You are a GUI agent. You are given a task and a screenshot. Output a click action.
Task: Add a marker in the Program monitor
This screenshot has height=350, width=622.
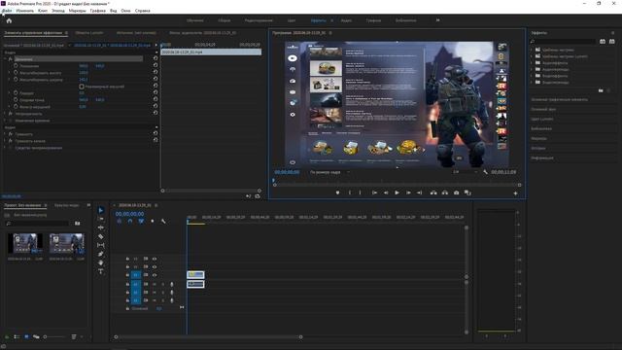pyautogui.click(x=337, y=192)
